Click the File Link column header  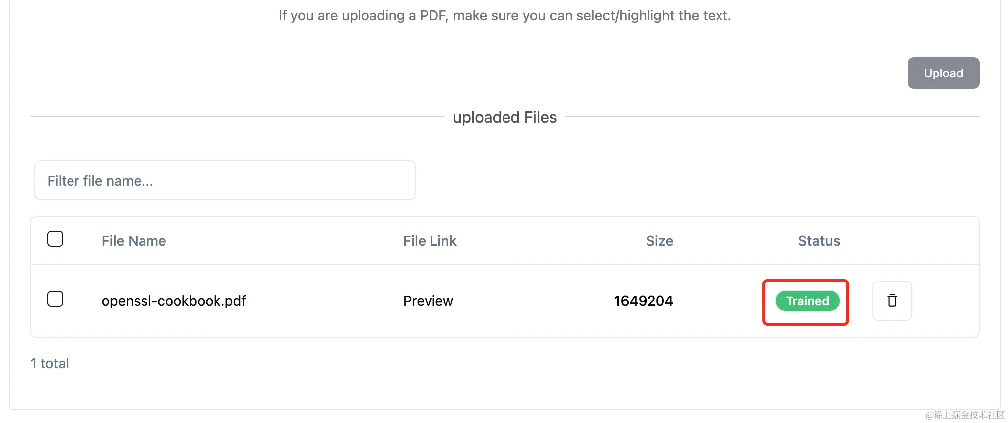tap(430, 241)
